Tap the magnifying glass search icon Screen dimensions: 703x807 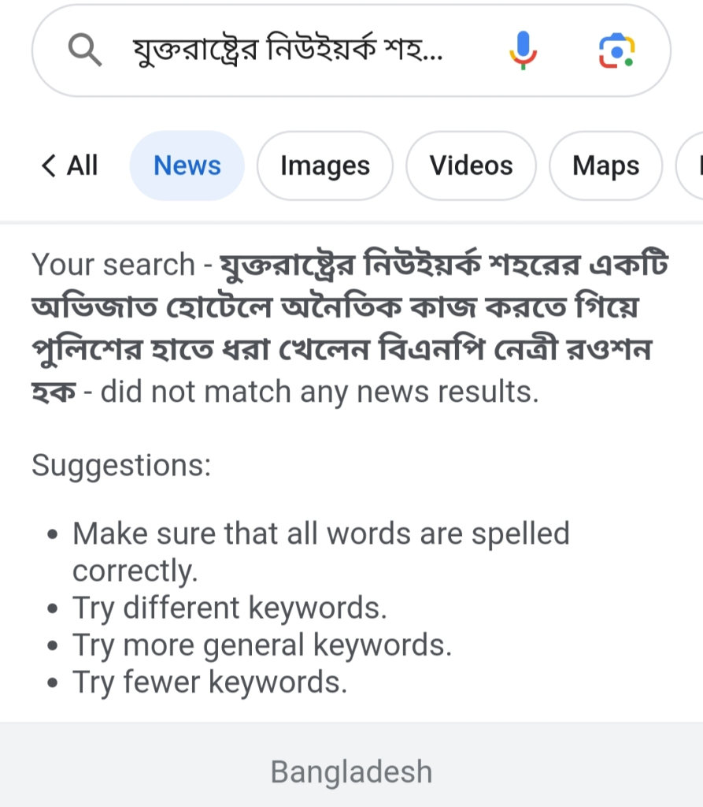85,50
